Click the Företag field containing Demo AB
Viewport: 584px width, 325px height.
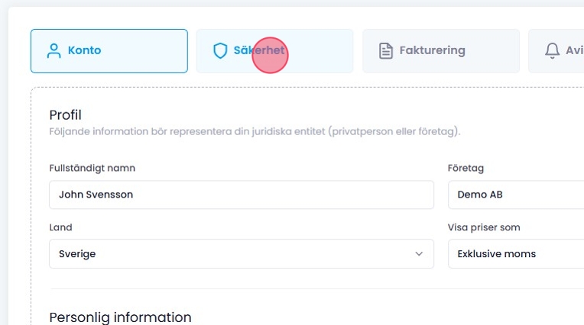(516, 195)
